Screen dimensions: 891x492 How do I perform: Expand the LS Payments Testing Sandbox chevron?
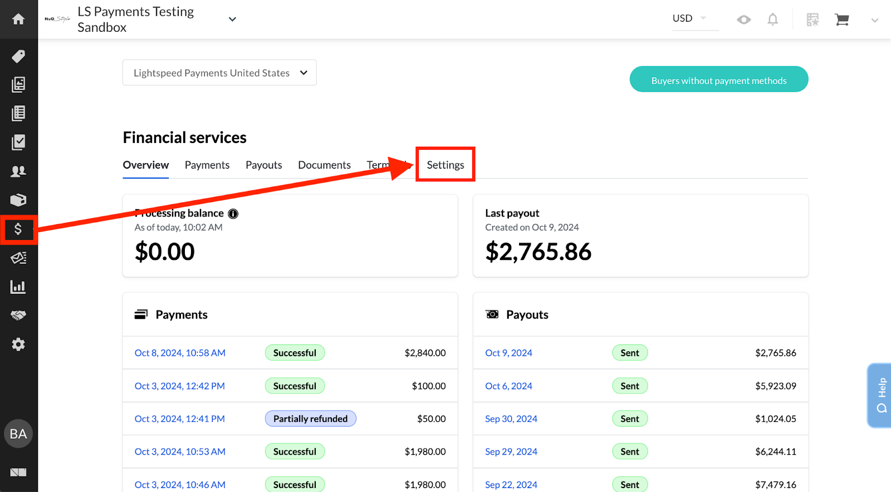click(x=233, y=19)
